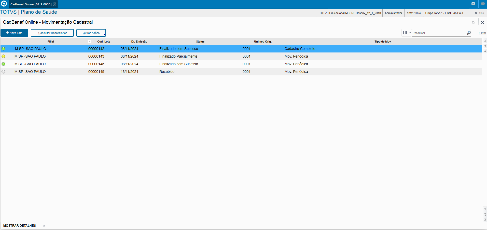
Task: Select the Finalizado Parcialmente status cell
Action: 178,56
